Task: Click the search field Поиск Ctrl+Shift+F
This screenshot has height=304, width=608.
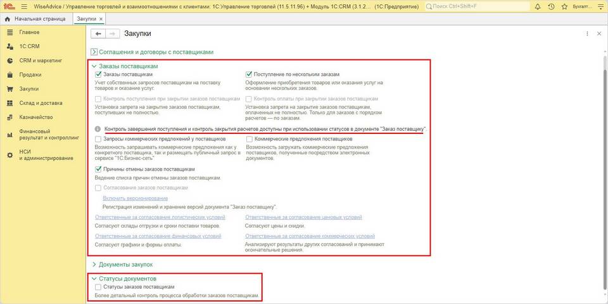Action: [x=477, y=6]
